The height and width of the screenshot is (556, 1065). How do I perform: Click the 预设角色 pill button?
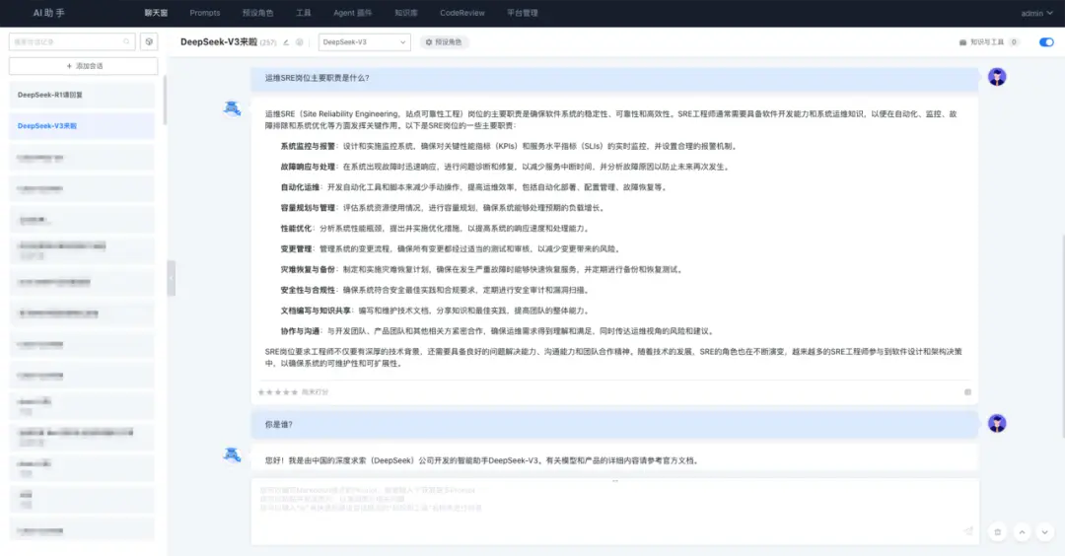444,42
